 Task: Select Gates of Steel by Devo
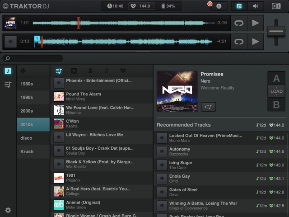(220, 192)
